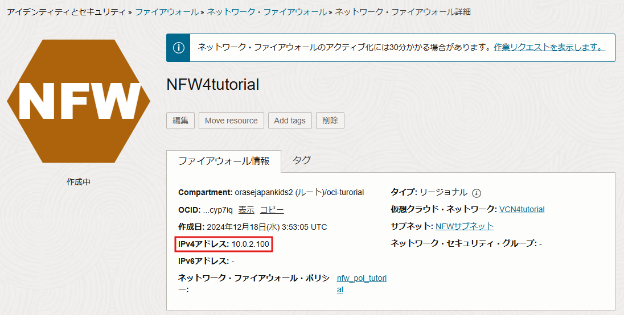This screenshot has height=315, width=624.
Task: Click the NFW4tutorial page title
Action: [x=212, y=85]
